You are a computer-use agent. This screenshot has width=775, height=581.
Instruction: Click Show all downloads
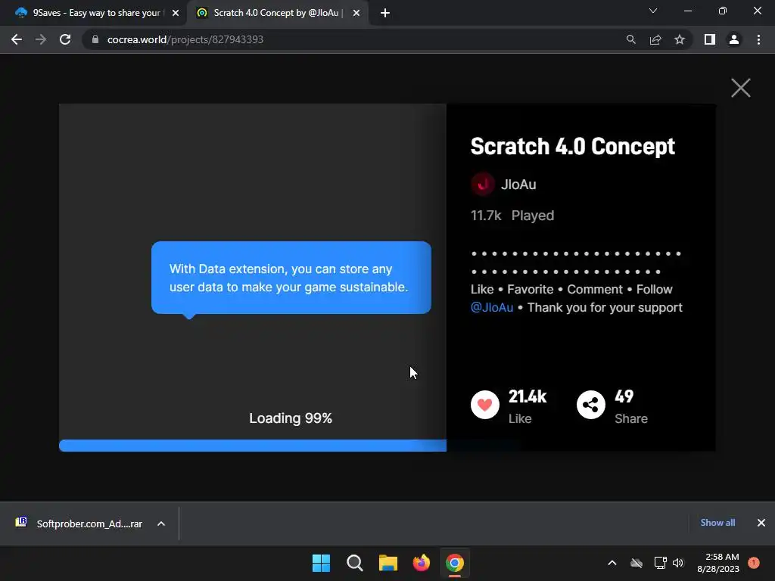pyautogui.click(x=717, y=523)
